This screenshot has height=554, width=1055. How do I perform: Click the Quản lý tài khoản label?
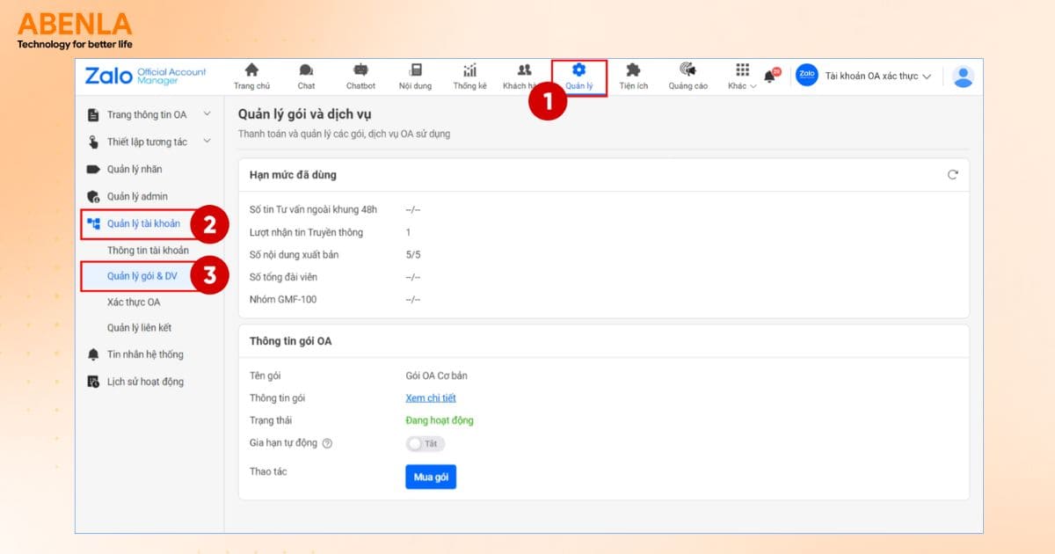tap(143, 223)
